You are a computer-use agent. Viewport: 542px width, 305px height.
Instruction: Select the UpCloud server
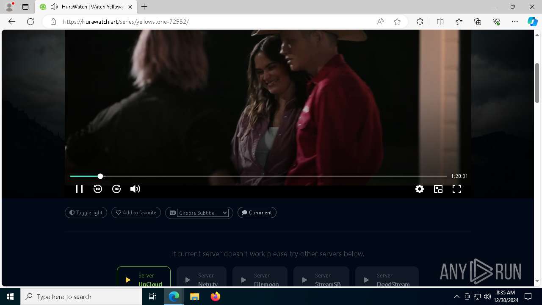144,277
